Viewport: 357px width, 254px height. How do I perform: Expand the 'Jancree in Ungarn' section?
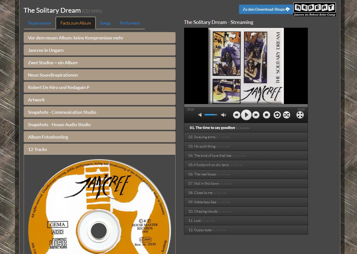[x=99, y=50]
